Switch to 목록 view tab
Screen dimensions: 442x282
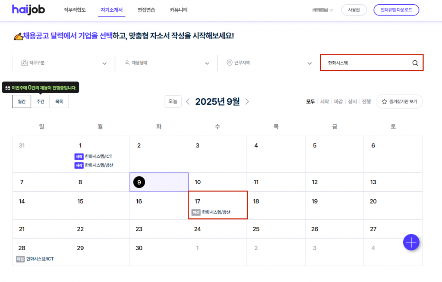59,102
